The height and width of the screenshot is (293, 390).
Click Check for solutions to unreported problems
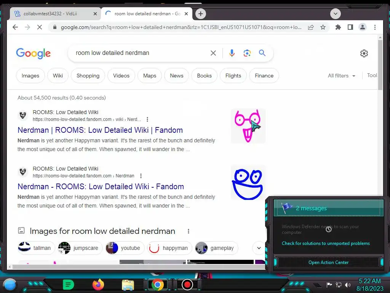point(326,243)
